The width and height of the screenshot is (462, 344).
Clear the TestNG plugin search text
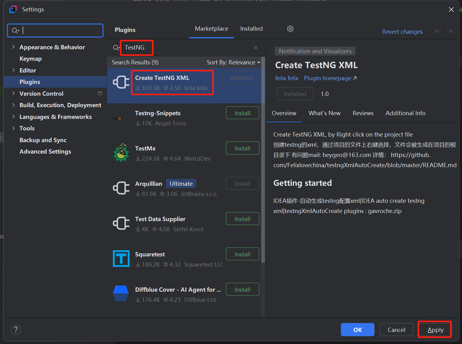coord(256,48)
